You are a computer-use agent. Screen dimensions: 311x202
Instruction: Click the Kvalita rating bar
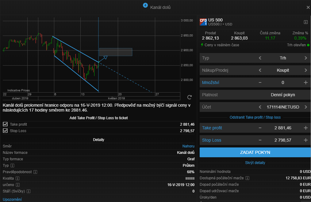coord(190,178)
